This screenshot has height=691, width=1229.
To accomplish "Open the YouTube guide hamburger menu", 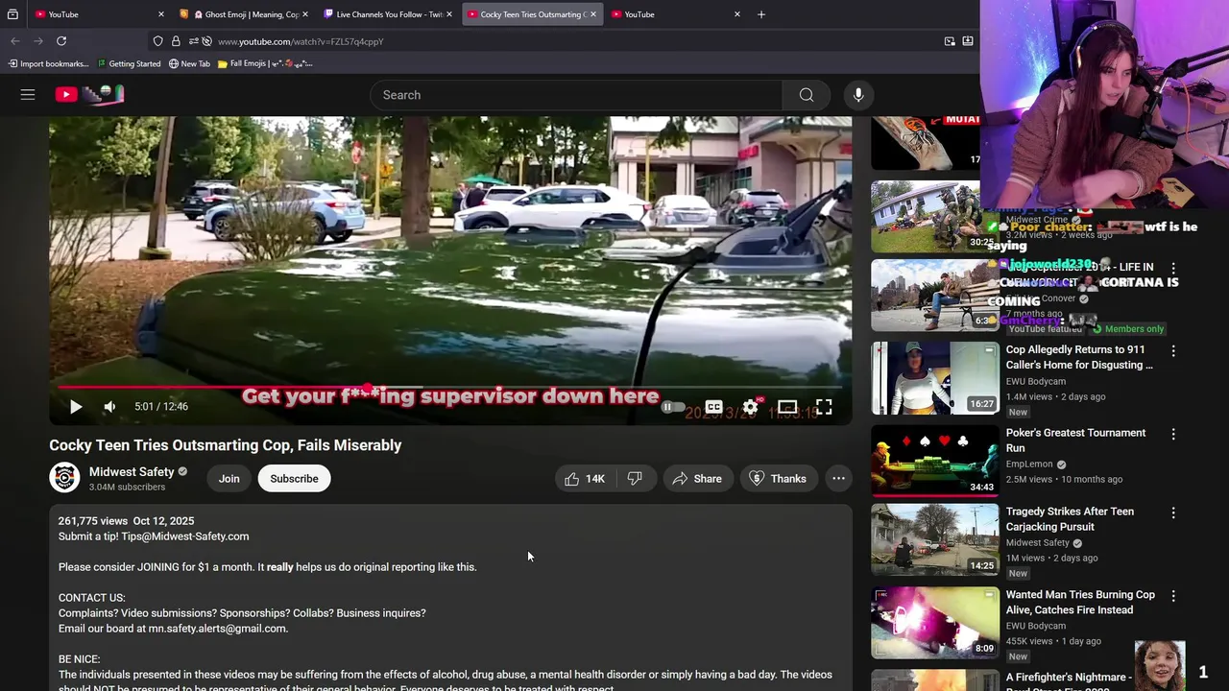I will click(x=28, y=94).
